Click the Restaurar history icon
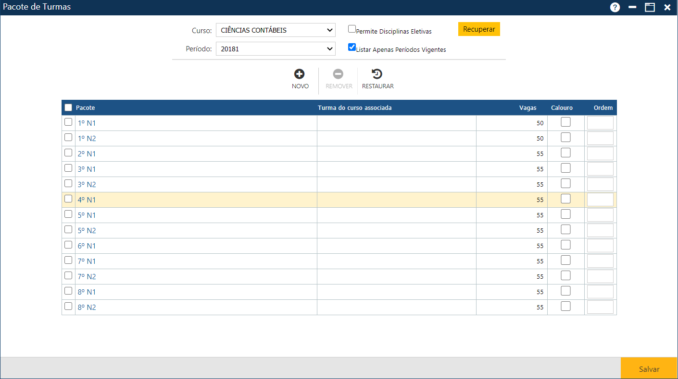Image resolution: width=678 pixels, height=379 pixels. (x=377, y=74)
